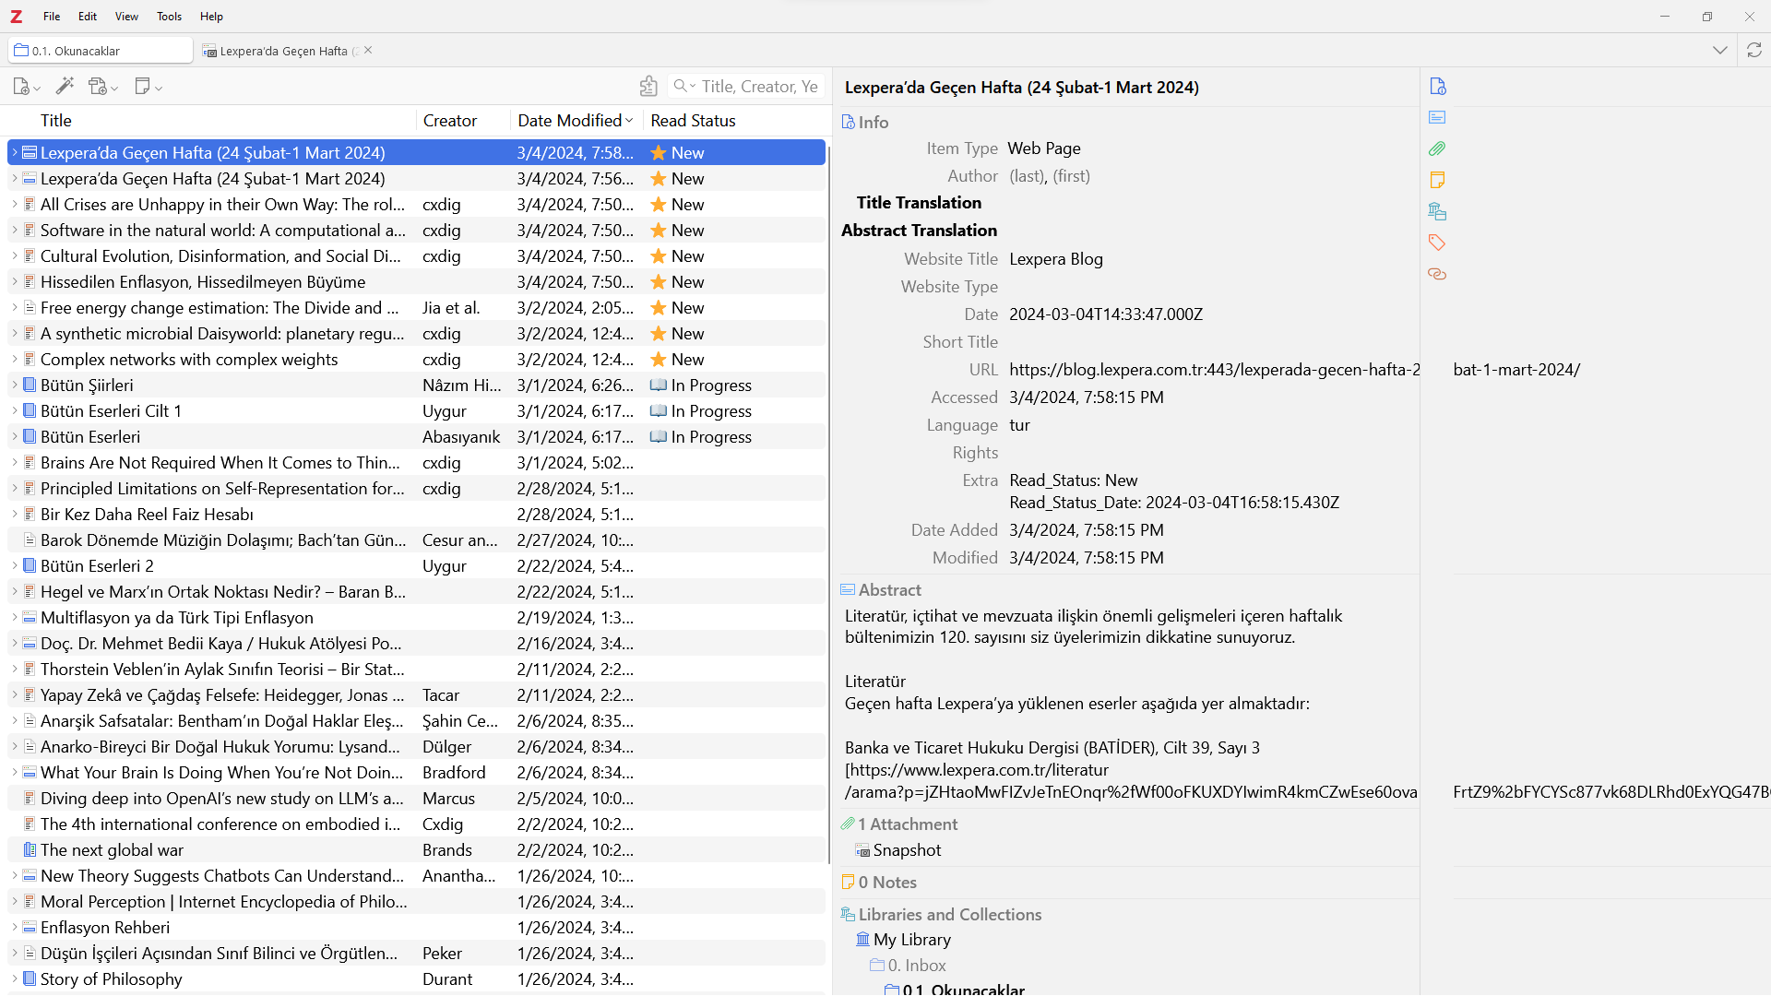
Task: Sort items by Date Modified column
Action: click(x=569, y=121)
